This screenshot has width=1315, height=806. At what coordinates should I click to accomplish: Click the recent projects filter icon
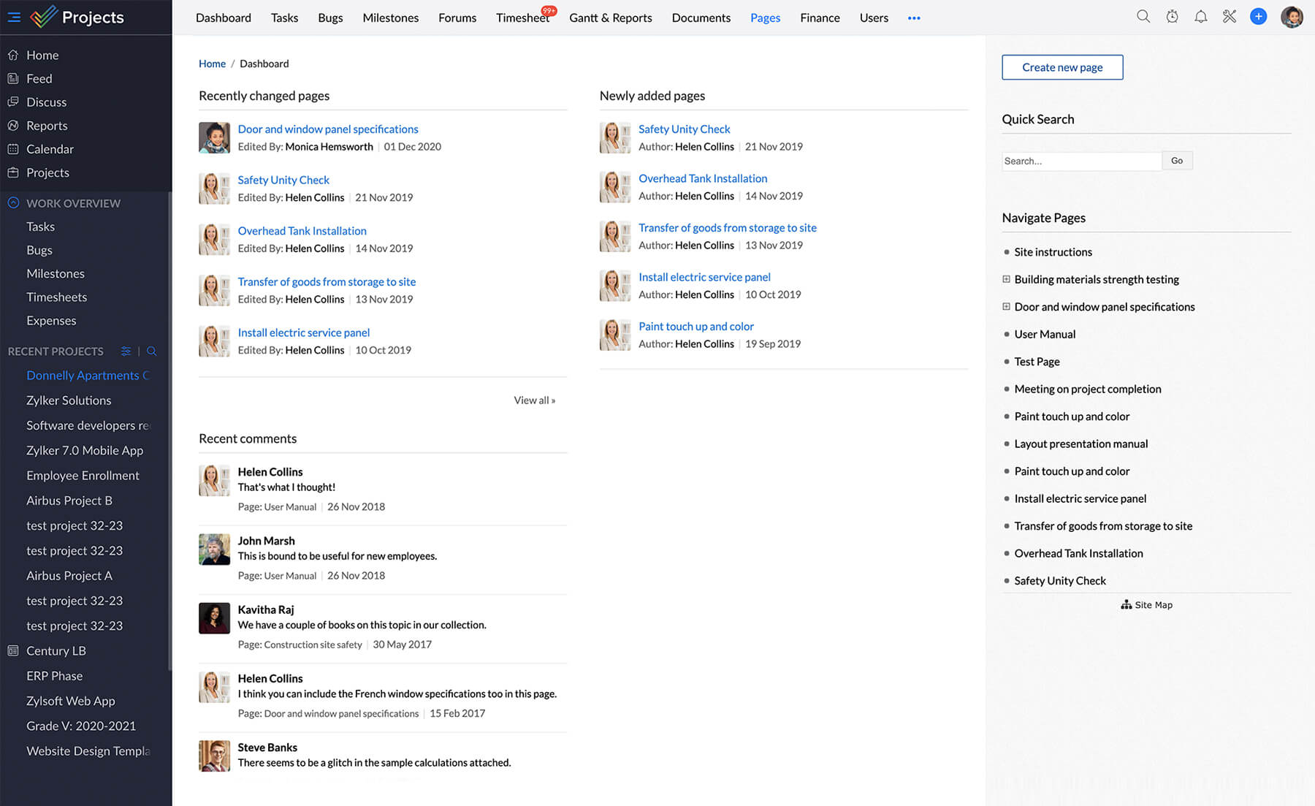click(x=126, y=351)
